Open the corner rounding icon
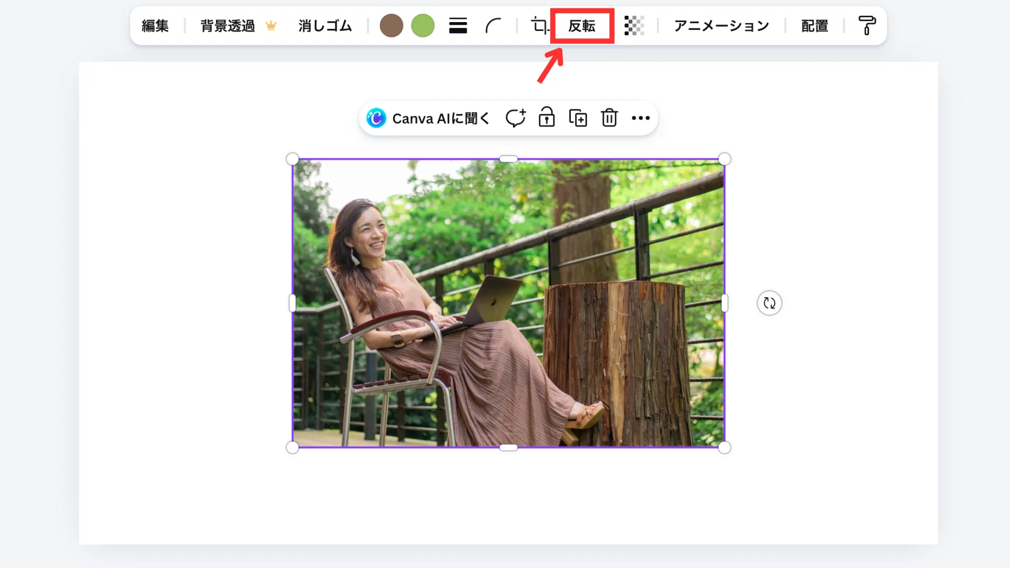This screenshot has width=1010, height=568. (x=493, y=26)
